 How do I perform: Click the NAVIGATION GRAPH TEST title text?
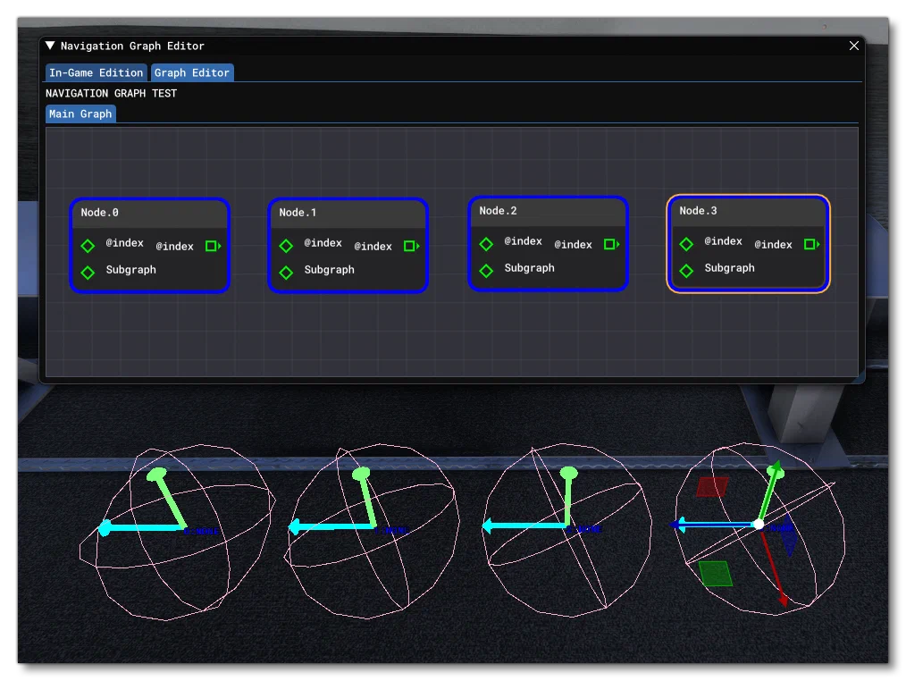pyautogui.click(x=111, y=94)
